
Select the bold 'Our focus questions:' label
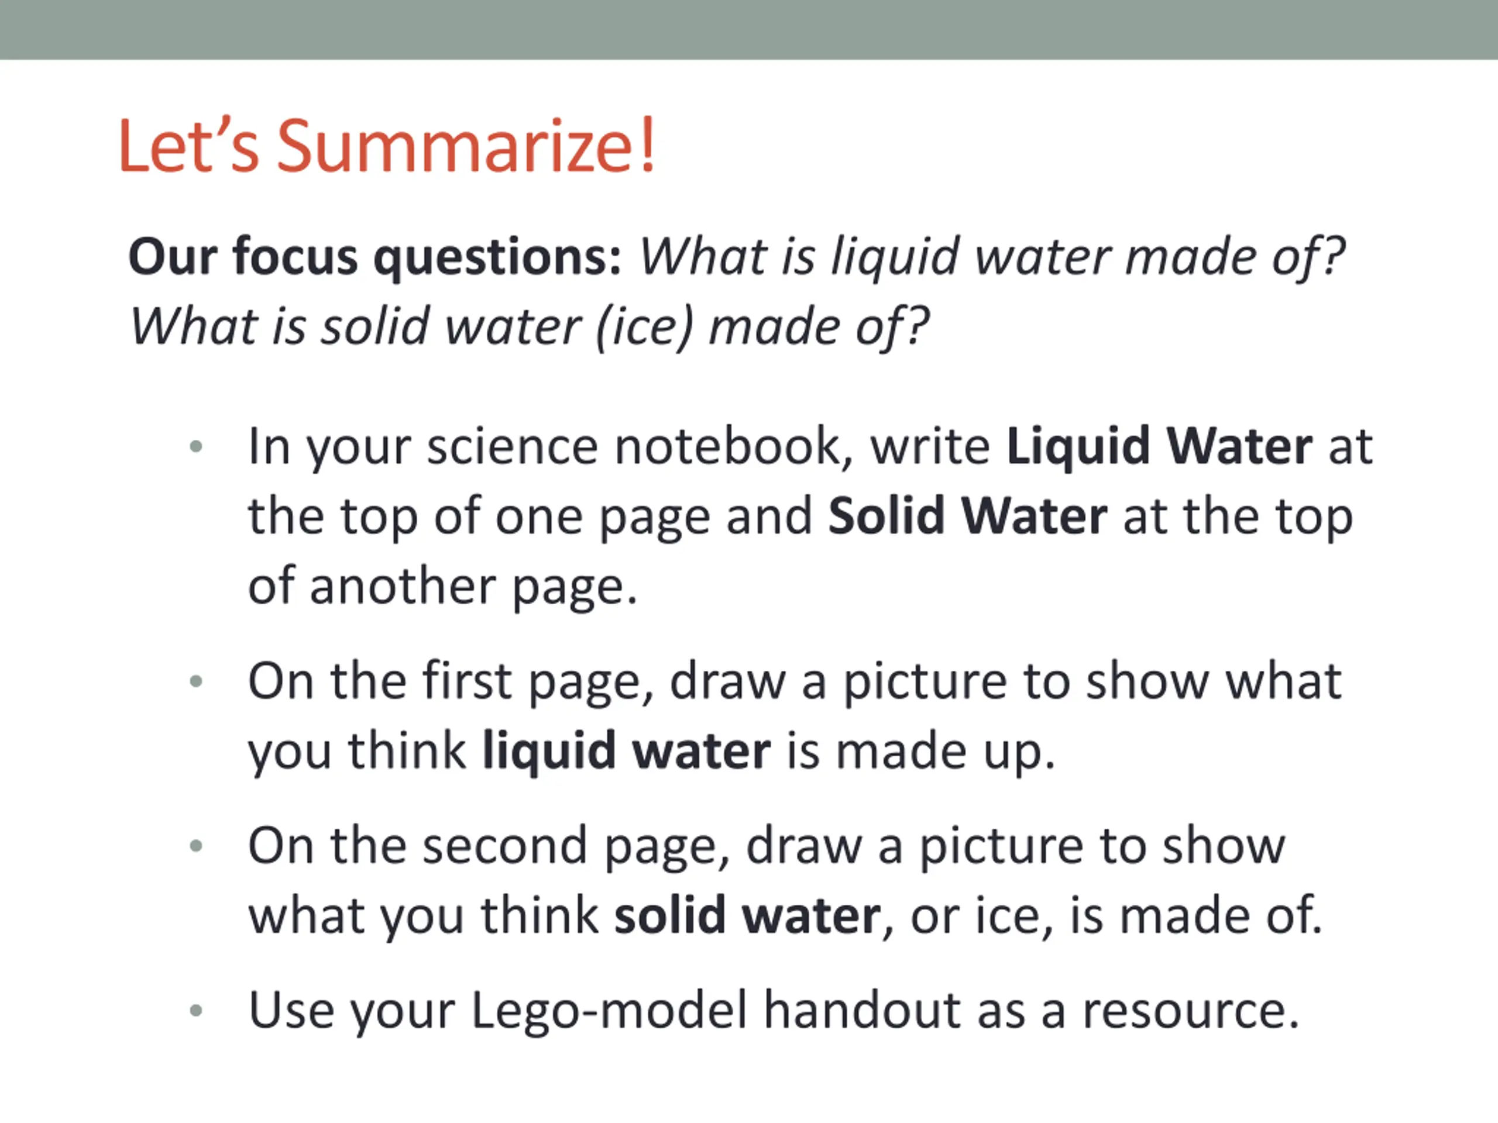[x=375, y=258]
